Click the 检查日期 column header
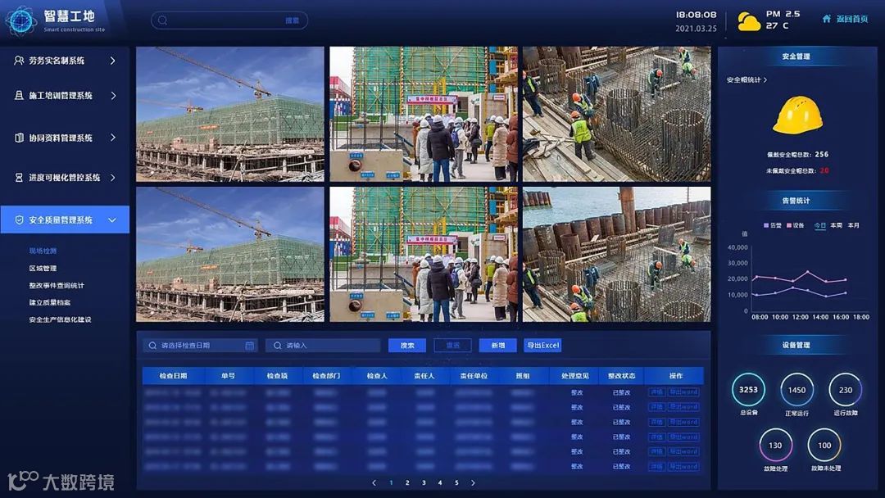Screen dimensions: 885x498 [173, 376]
